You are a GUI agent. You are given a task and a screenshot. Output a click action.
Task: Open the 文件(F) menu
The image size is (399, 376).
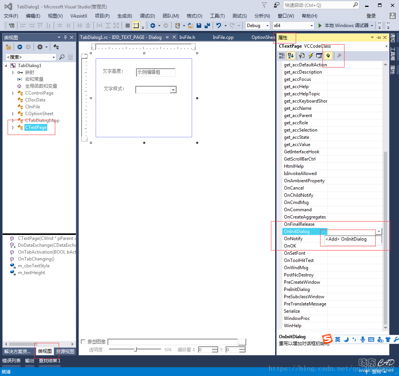pos(11,16)
